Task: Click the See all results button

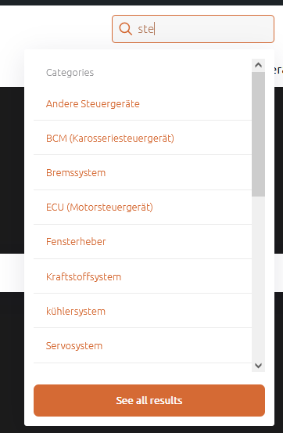Action: [149, 400]
